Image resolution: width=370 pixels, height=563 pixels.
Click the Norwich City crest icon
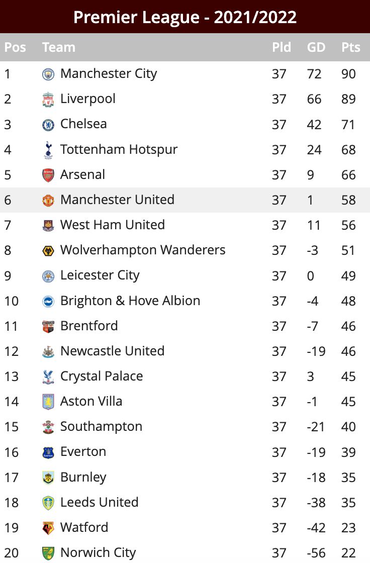point(48,553)
